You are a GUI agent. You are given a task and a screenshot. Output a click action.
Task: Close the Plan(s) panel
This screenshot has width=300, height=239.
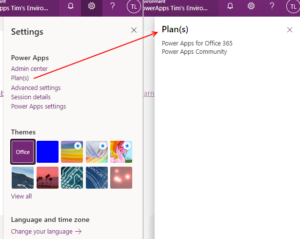pos(290,30)
